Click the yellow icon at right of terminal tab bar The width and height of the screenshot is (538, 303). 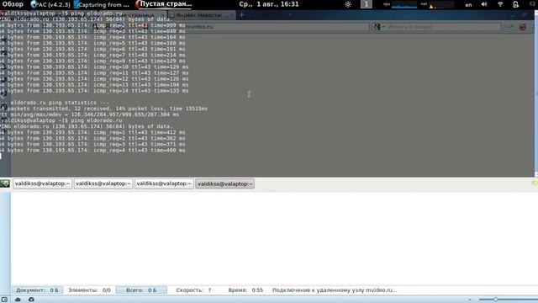pos(535,183)
